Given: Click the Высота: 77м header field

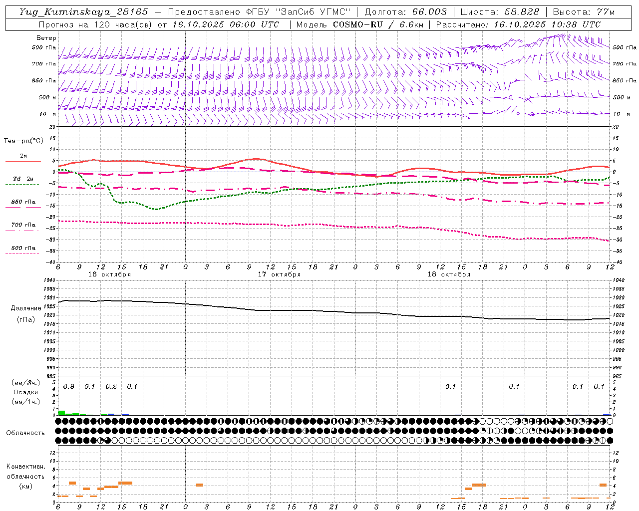Looking at the screenshot, I should 584,12.
